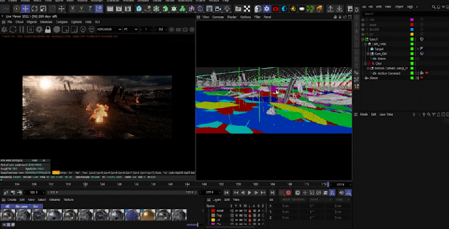449x229 pixels.
Task: Click the upload arrow toolbar icon
Action: point(331,9)
